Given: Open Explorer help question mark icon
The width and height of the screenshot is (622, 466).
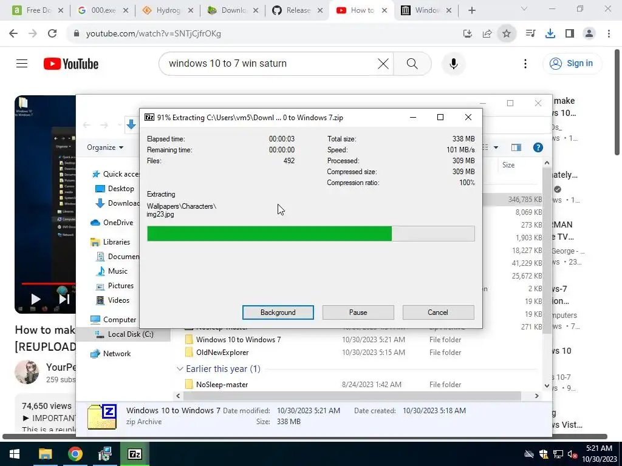Looking at the screenshot, I should tap(538, 147).
